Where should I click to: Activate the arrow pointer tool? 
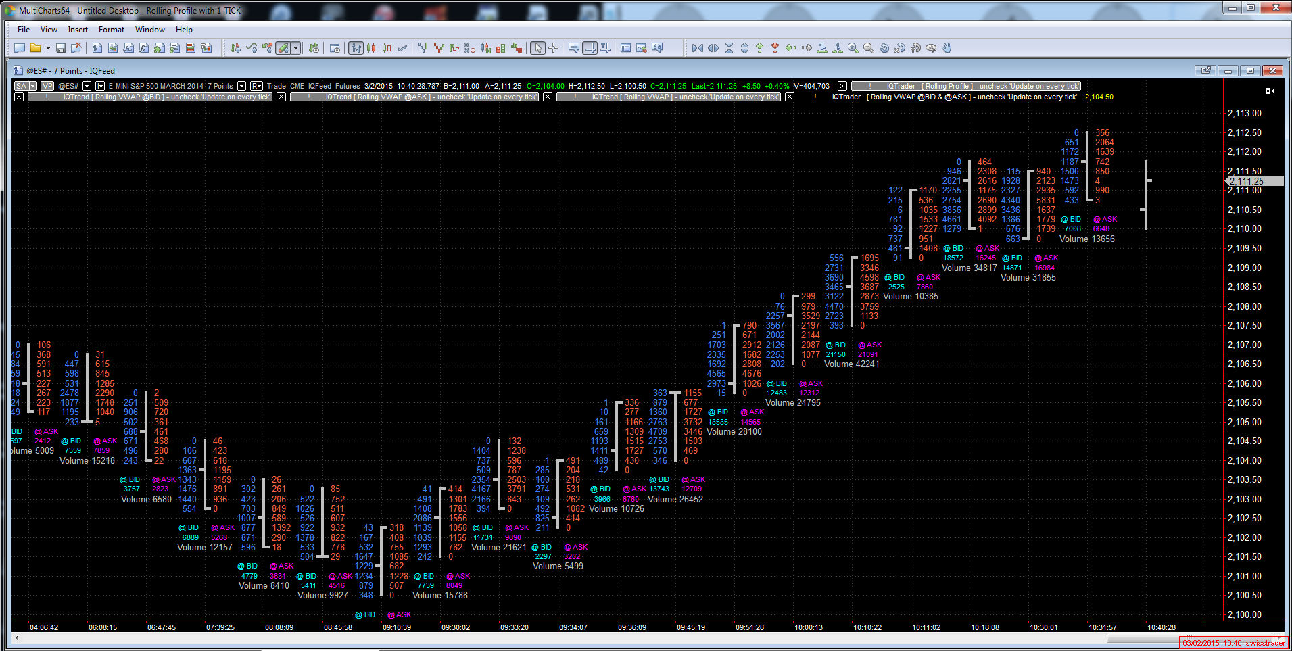pyautogui.click(x=537, y=48)
